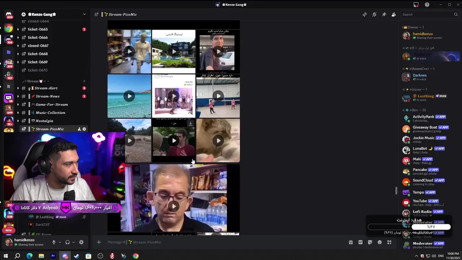Click the chat area scrollbar

tap(396, 191)
